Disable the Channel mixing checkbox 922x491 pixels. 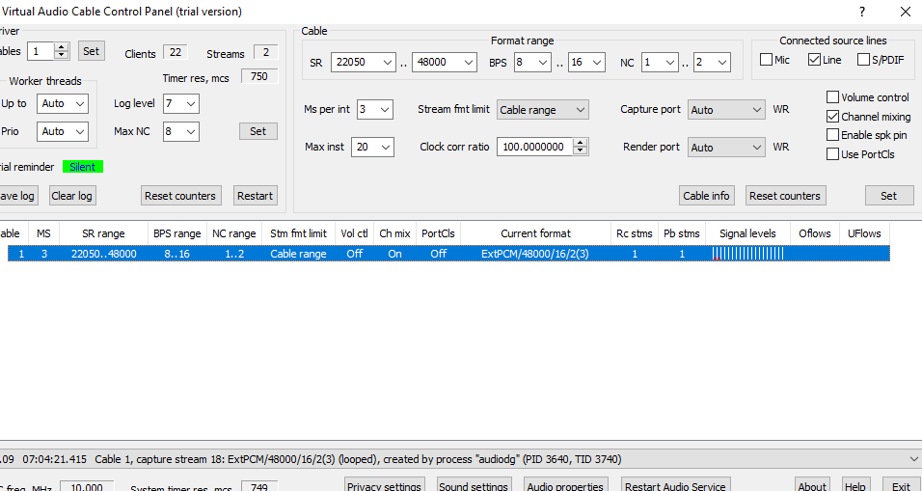coord(832,117)
